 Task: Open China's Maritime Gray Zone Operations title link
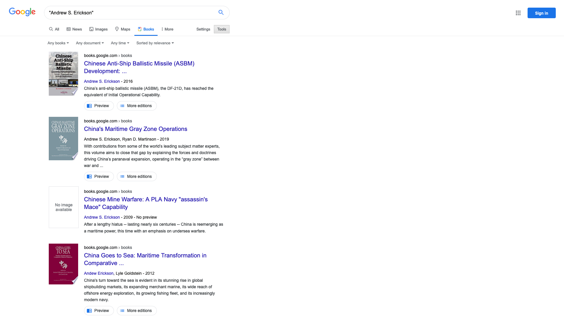click(135, 129)
